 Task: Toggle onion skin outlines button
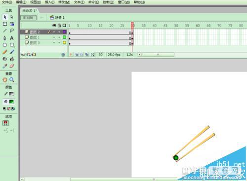[82, 55]
